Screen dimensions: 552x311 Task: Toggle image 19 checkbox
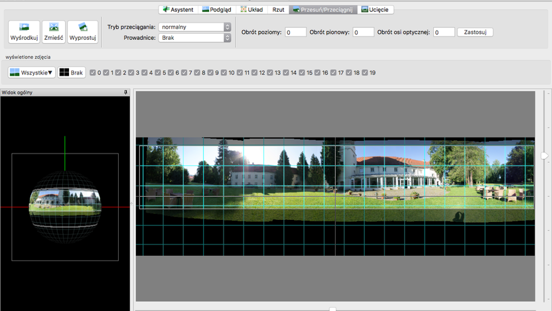[365, 72]
